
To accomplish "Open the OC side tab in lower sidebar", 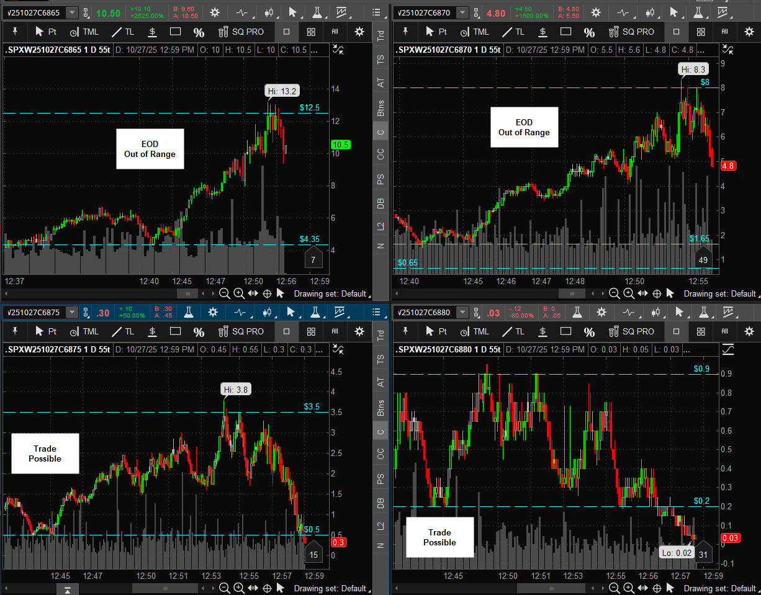I will click(381, 455).
